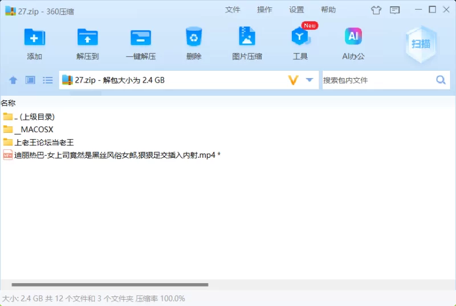Image resolution: width=456 pixels, height=306 pixels.
Task: Switch to the thumbnail icon view
Action: tap(30, 80)
